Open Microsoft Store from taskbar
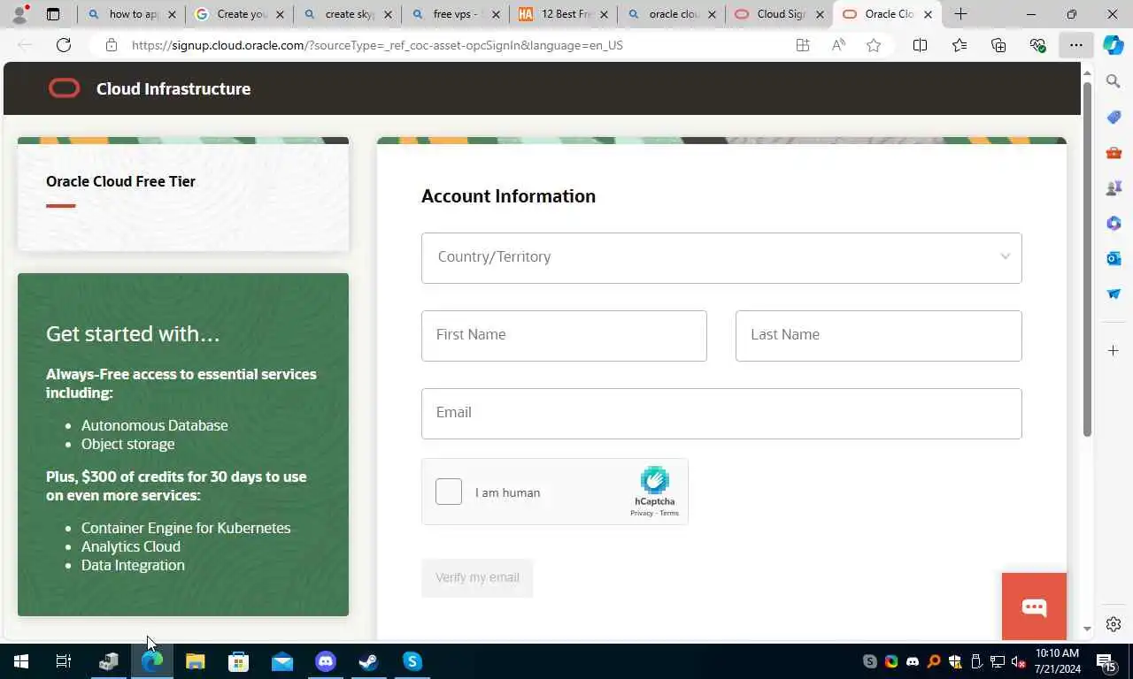 (238, 661)
